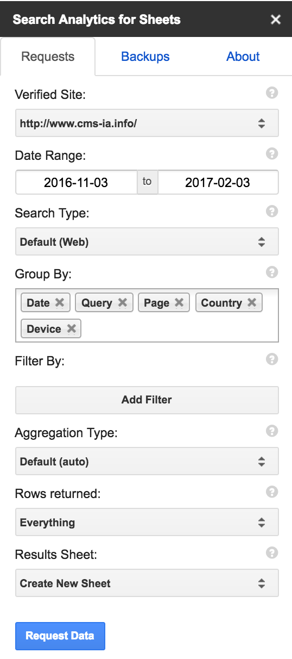The height and width of the screenshot is (659, 292).
Task: Click Group By help question mark
Action: point(272,272)
